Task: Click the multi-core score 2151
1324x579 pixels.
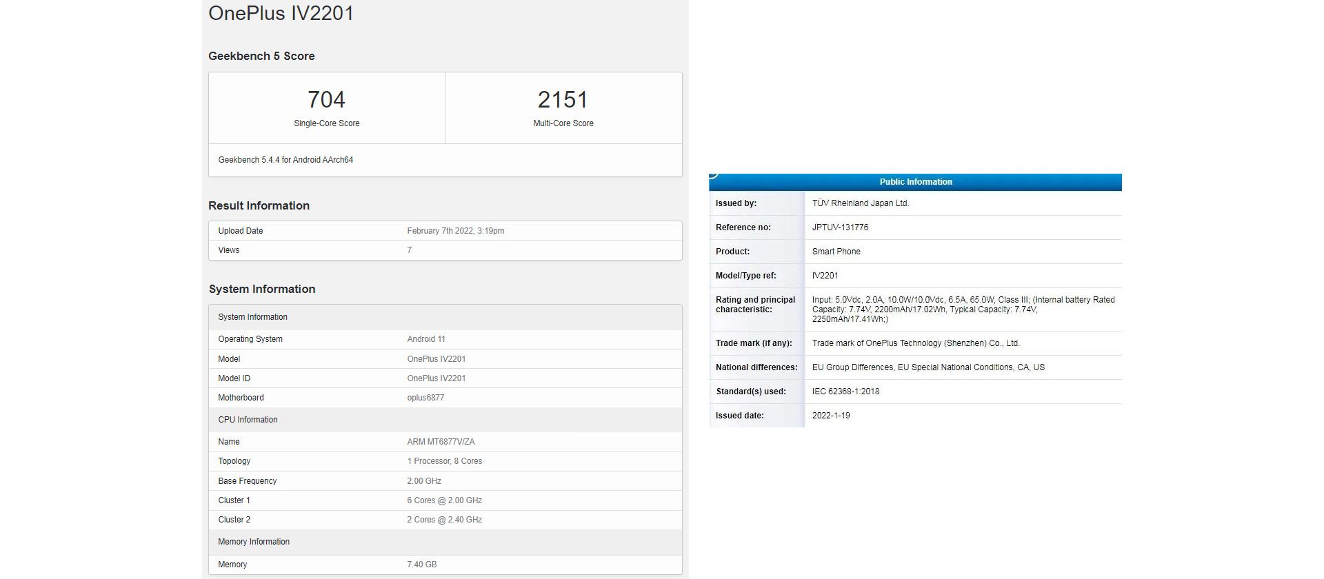Action: tap(563, 100)
